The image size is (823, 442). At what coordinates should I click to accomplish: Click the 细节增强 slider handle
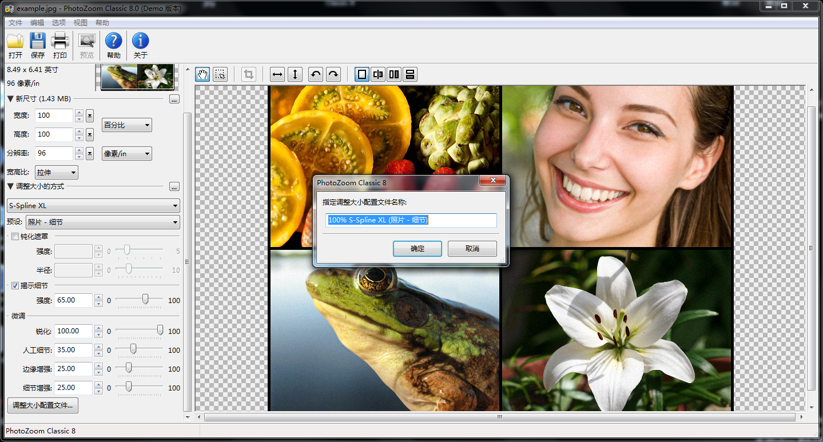[129, 387]
